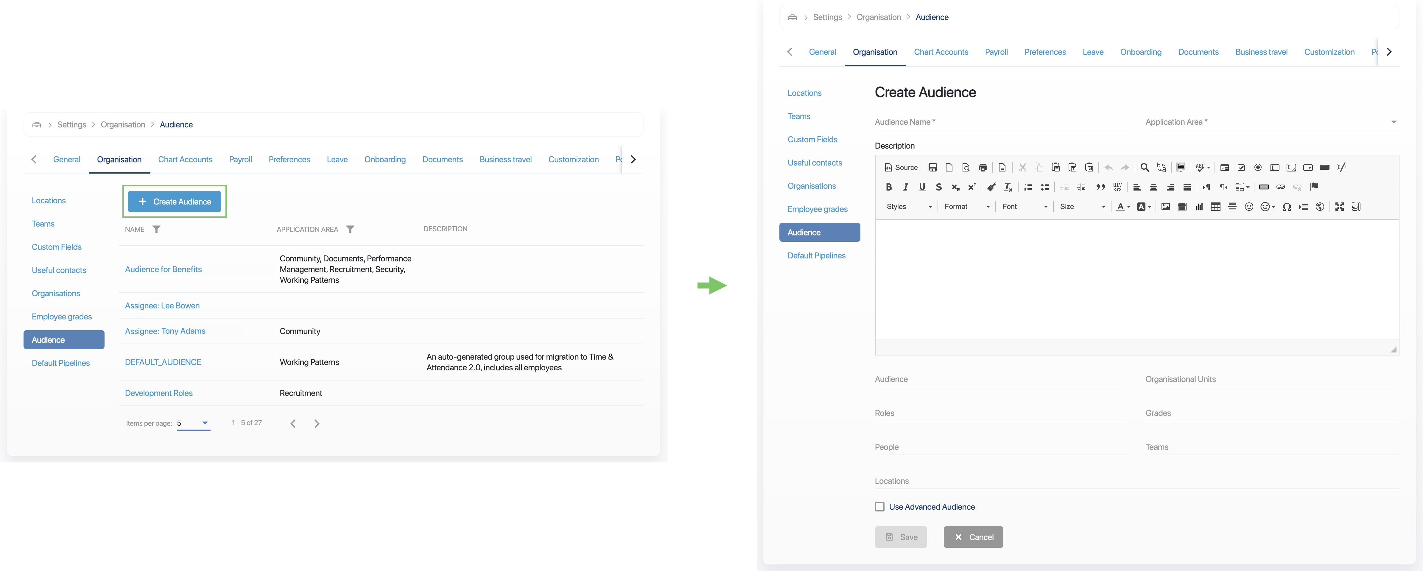Insert block quote in editor

click(1100, 187)
